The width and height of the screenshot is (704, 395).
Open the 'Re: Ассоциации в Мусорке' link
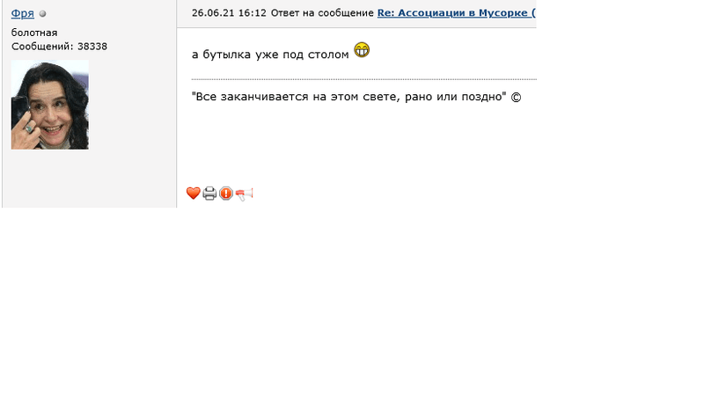[457, 13]
